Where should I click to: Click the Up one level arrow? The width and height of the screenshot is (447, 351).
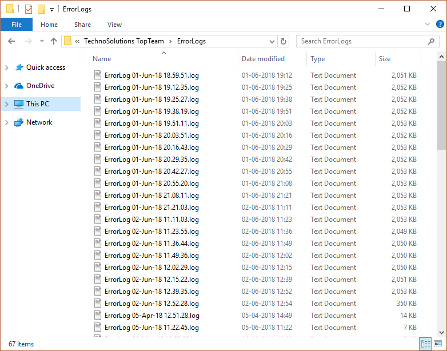[x=54, y=41]
